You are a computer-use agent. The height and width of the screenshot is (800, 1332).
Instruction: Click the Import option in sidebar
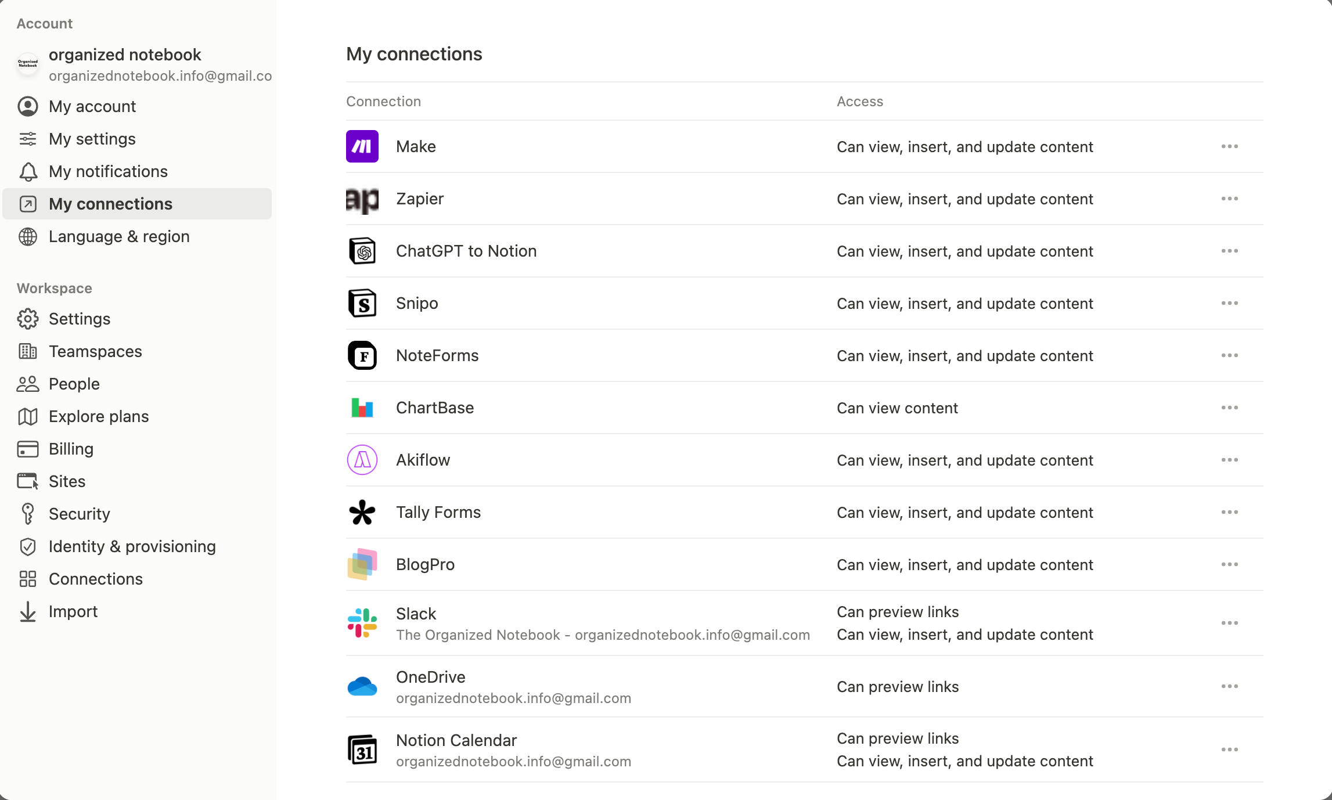[x=73, y=611]
